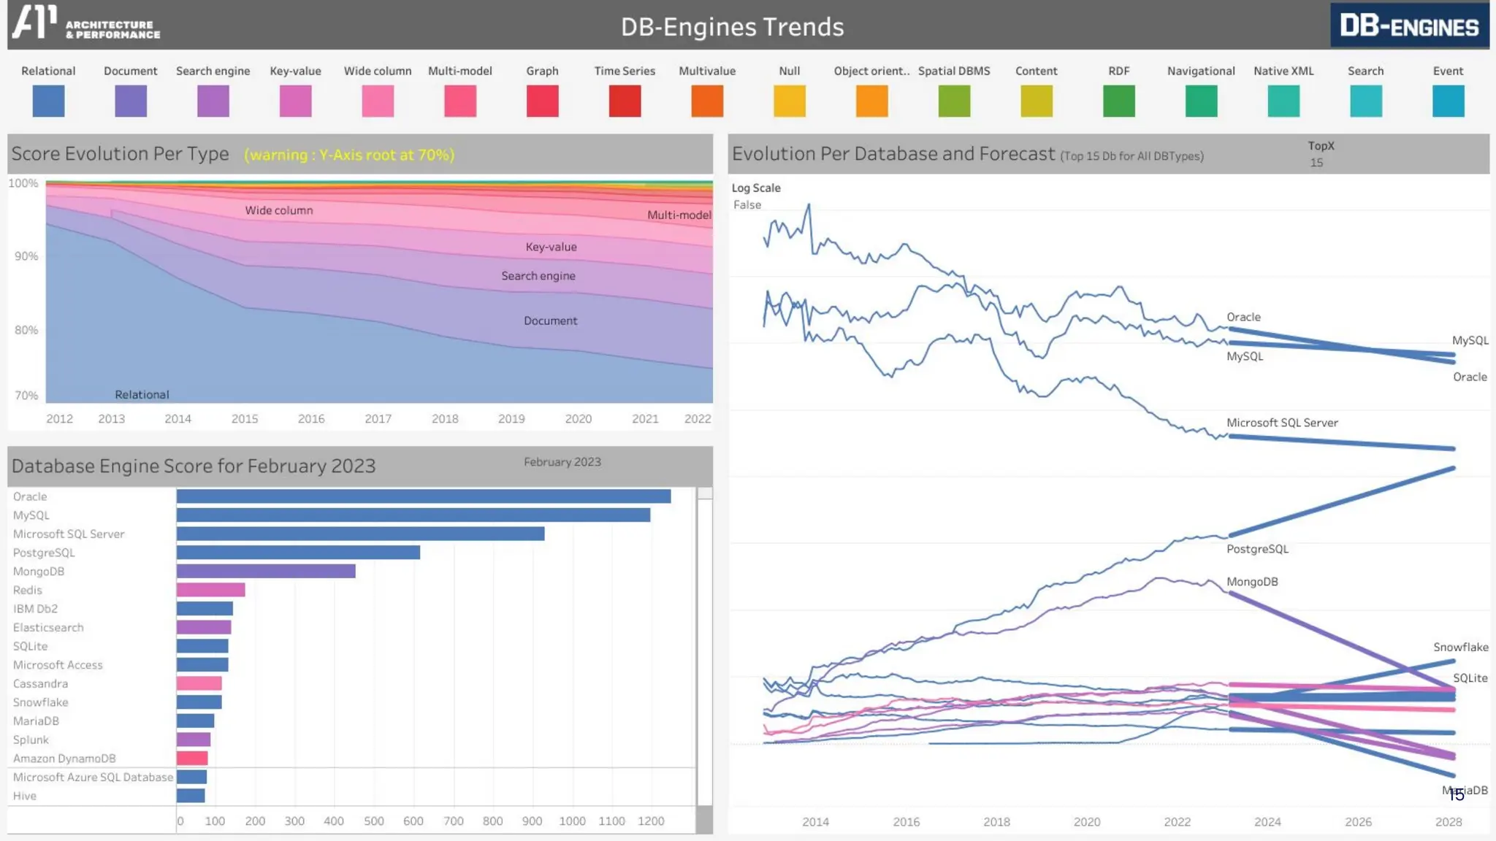Select the Snowflake row label

(40, 702)
